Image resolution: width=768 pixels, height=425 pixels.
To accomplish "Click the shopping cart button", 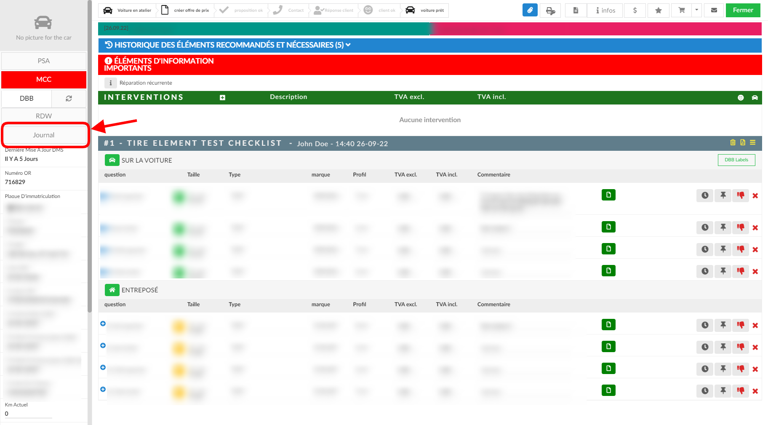I will click(x=682, y=10).
